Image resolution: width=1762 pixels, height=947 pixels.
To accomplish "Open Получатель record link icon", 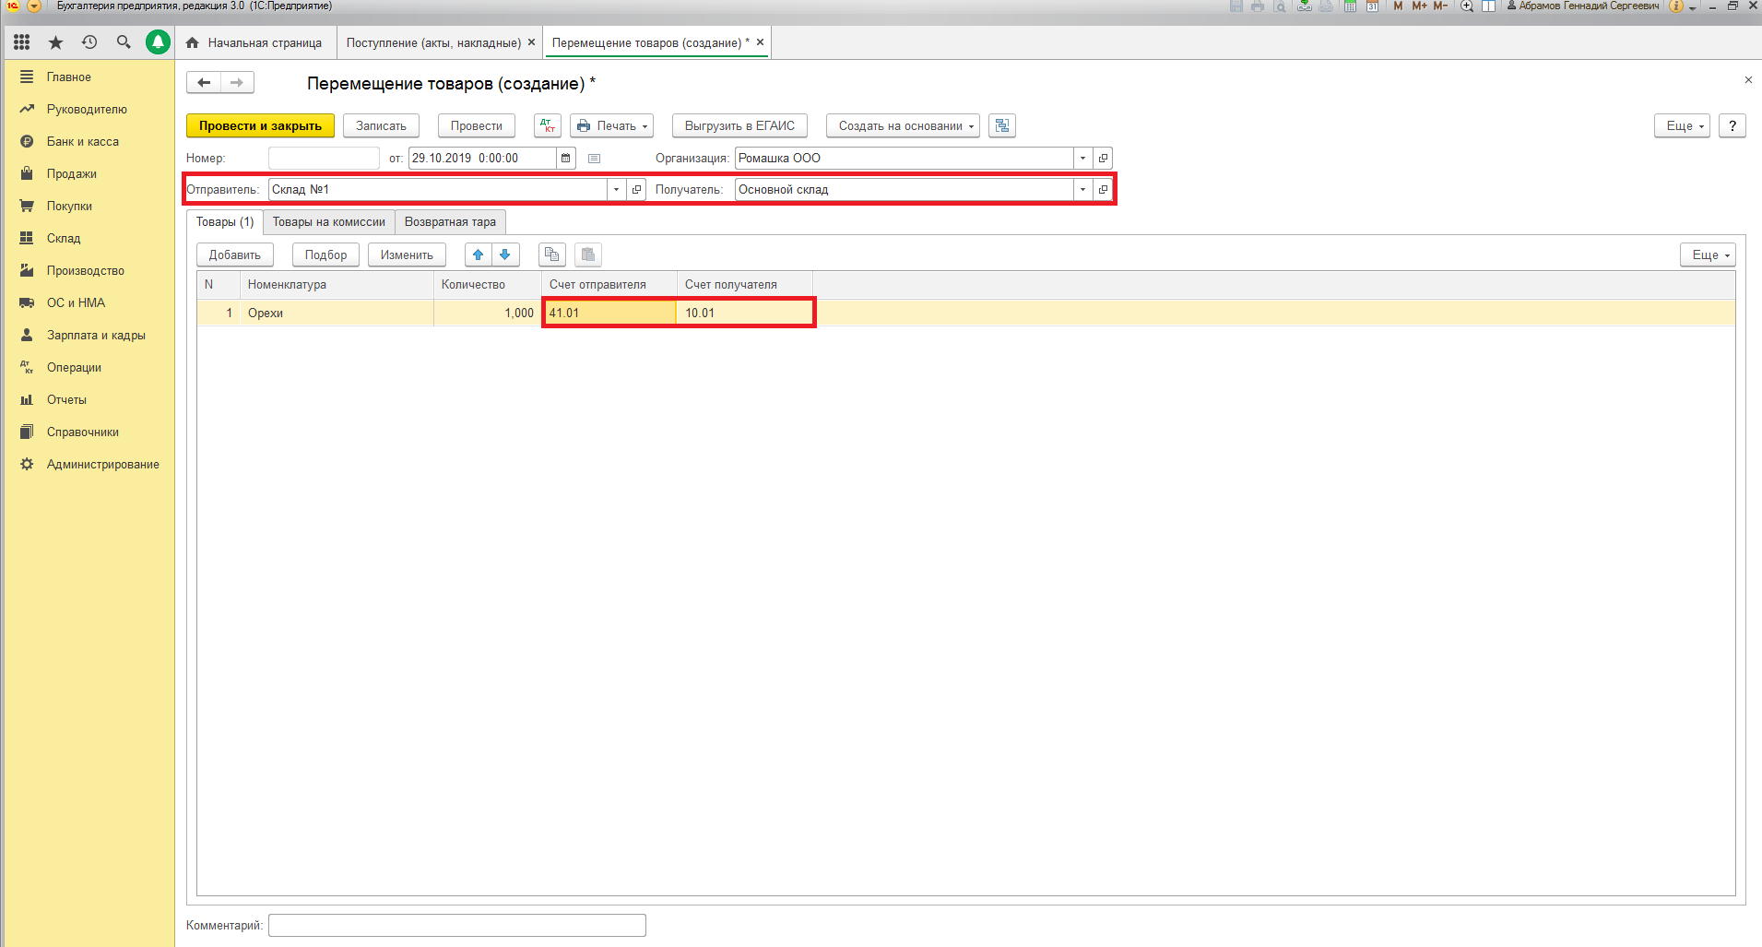I will [x=1103, y=190].
